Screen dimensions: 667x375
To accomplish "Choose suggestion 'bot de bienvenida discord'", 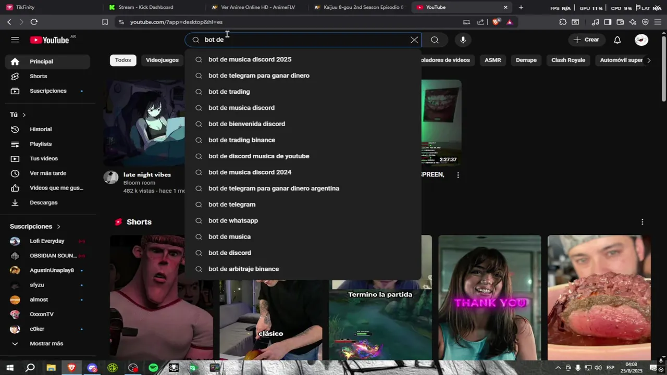I will (303, 124).
